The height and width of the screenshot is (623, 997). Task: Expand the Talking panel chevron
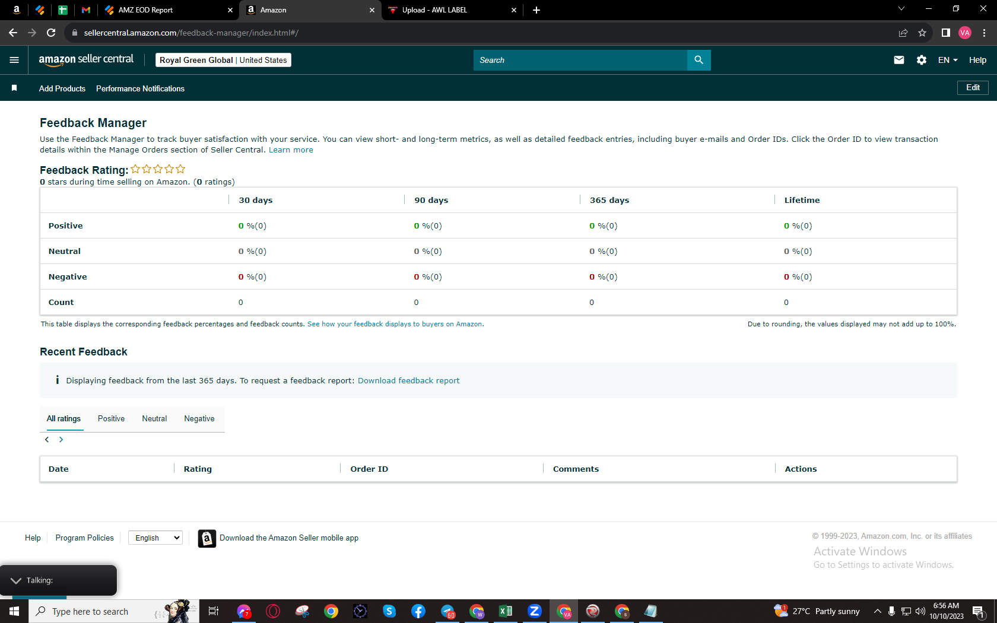(16, 580)
